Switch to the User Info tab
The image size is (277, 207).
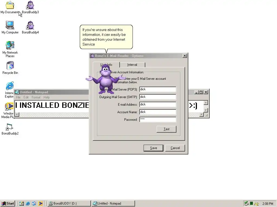[106, 65]
